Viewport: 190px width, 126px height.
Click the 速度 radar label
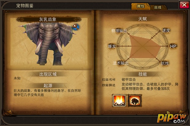pyautogui.click(x=166, y=31)
